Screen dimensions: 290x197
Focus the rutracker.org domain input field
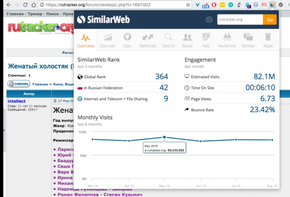click(240, 19)
